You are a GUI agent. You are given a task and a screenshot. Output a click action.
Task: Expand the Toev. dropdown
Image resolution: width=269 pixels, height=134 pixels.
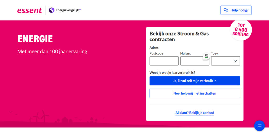(x=225, y=61)
